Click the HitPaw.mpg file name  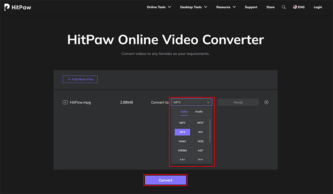pos(80,102)
